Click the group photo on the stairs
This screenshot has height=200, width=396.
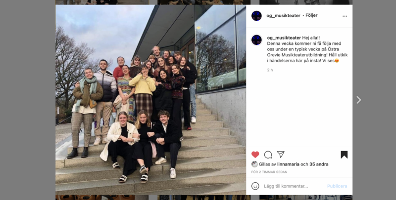150,100
